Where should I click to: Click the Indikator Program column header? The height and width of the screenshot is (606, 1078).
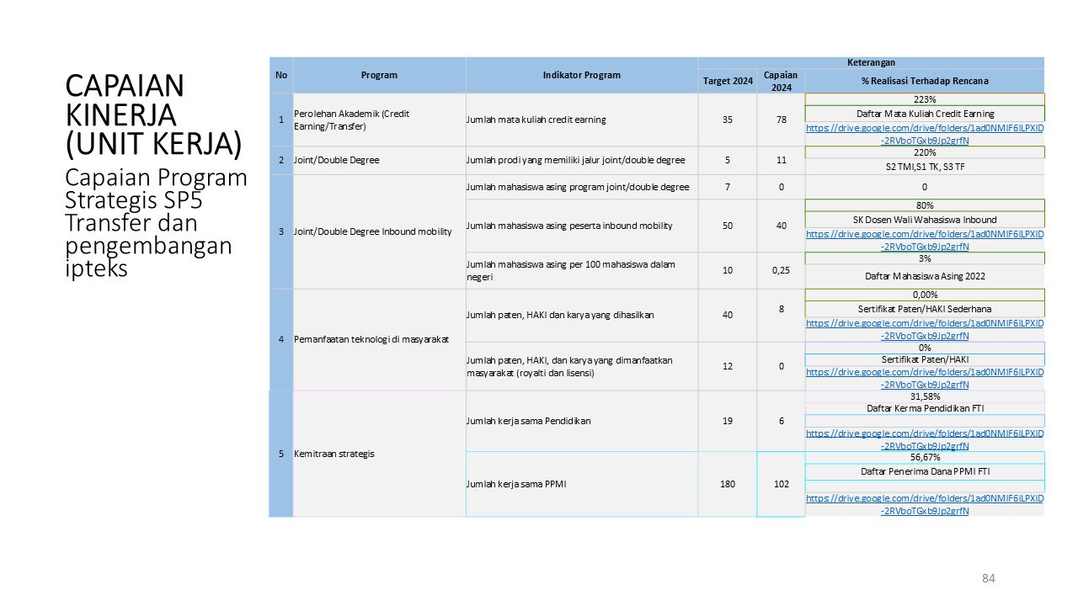581,75
